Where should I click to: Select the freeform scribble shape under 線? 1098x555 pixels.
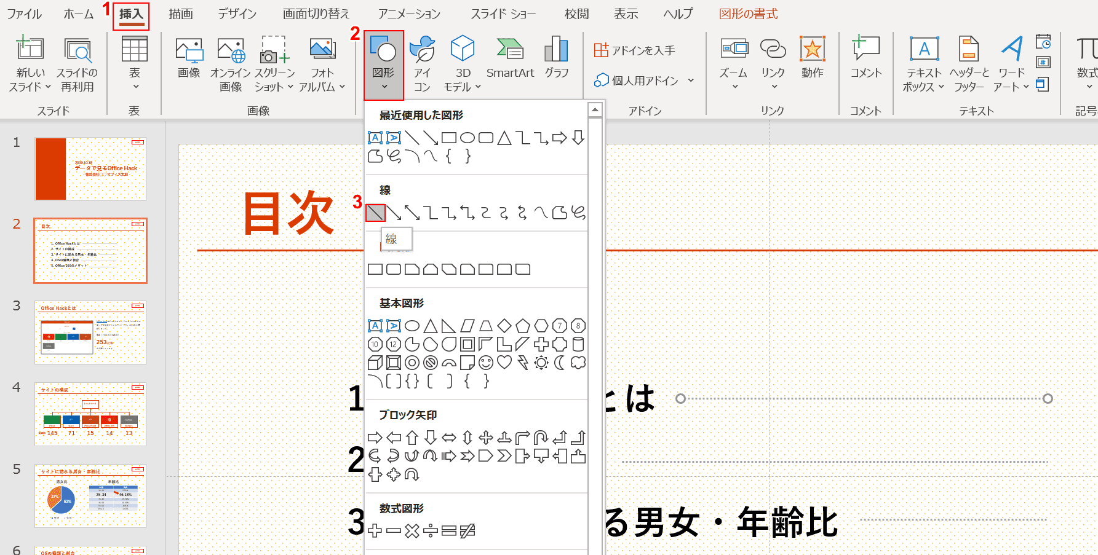tap(578, 213)
